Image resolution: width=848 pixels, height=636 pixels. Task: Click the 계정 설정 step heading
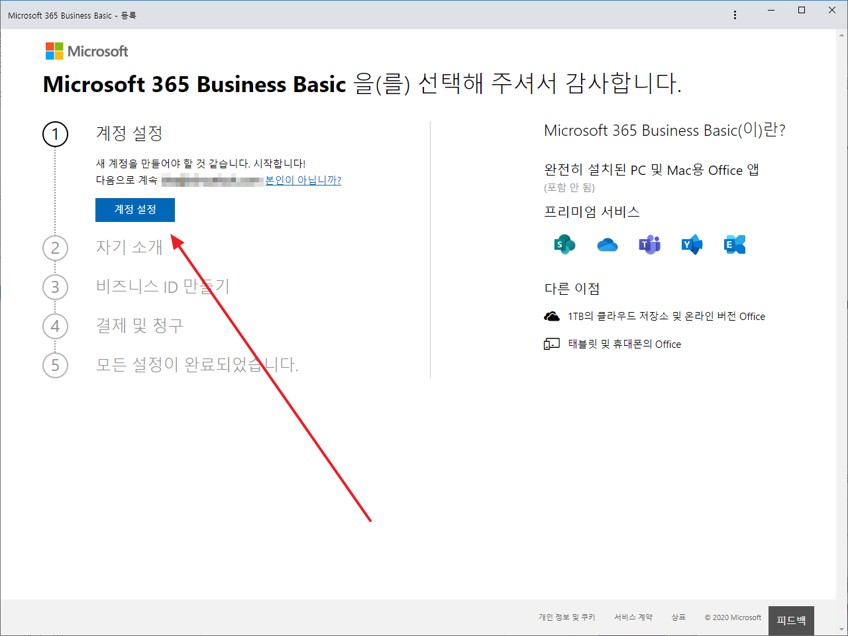coord(129,133)
